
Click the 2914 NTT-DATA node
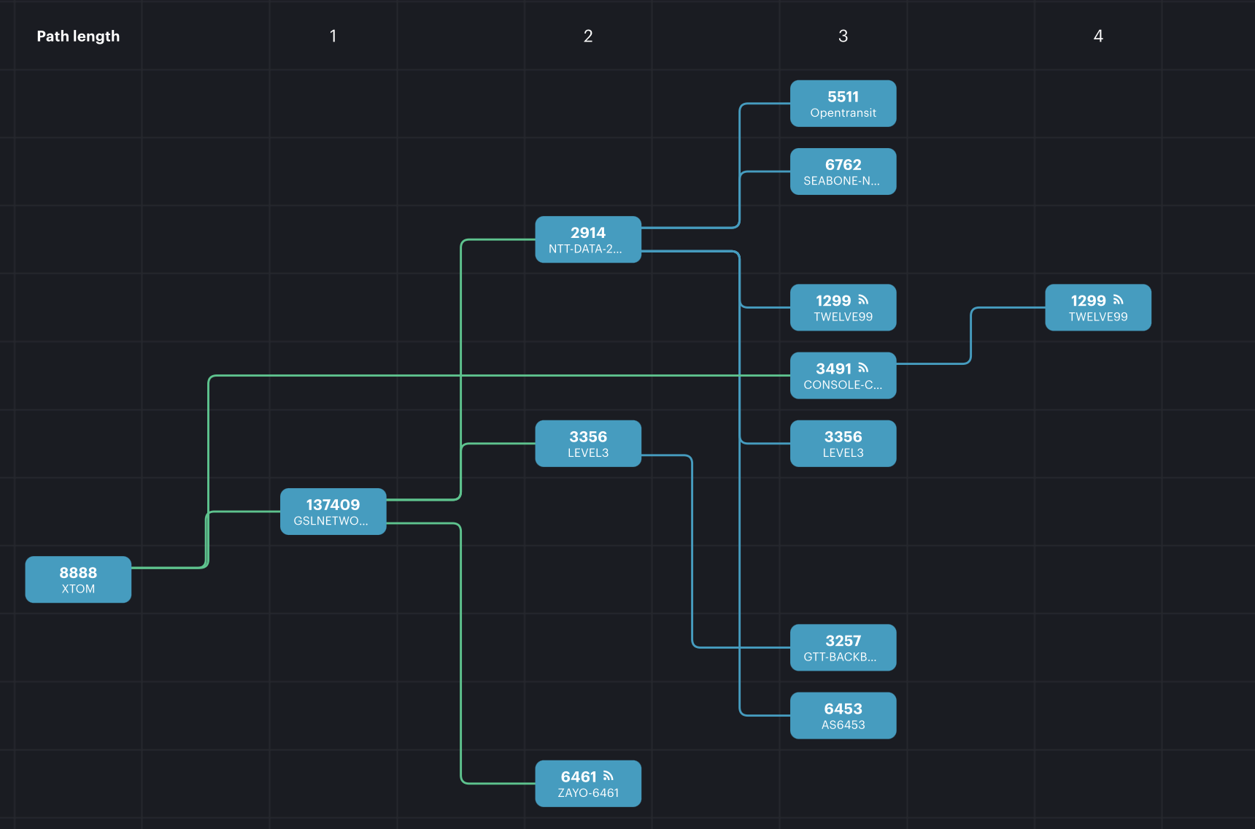(588, 239)
